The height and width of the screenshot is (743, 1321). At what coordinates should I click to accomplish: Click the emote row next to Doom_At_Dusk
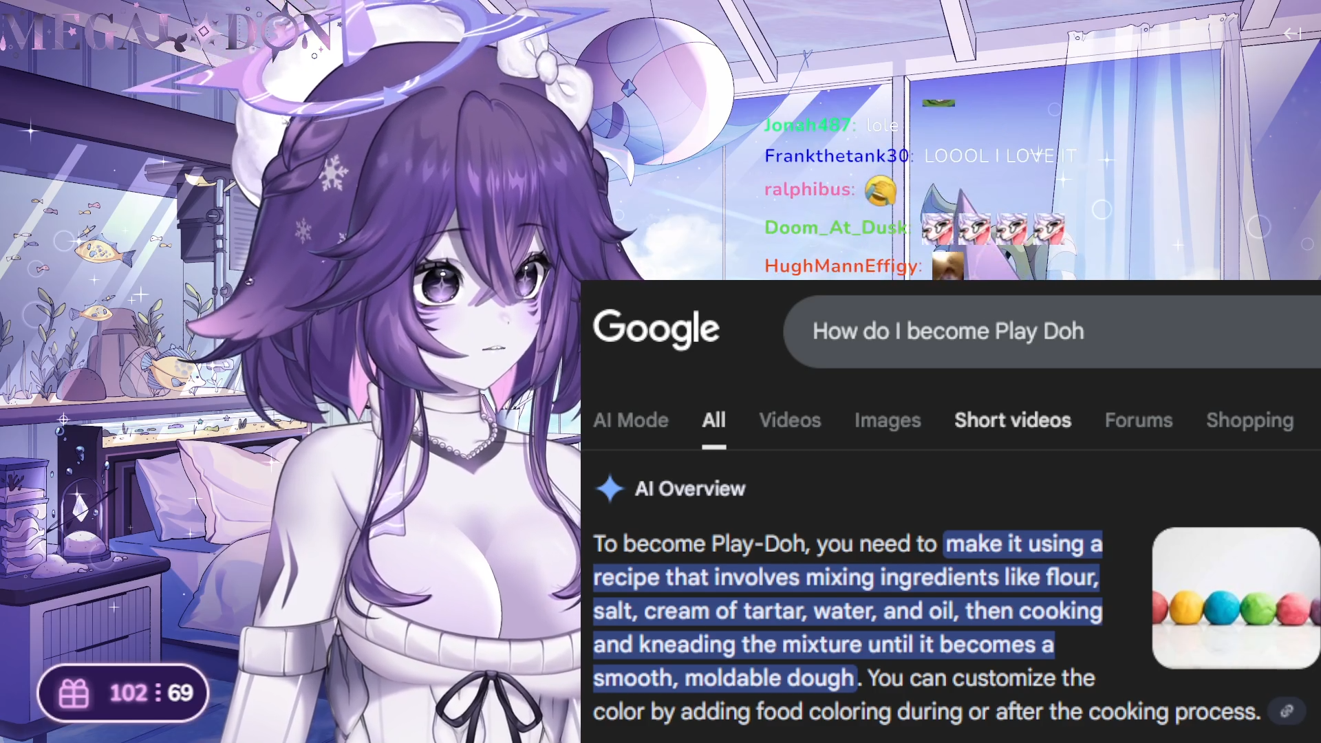click(994, 228)
